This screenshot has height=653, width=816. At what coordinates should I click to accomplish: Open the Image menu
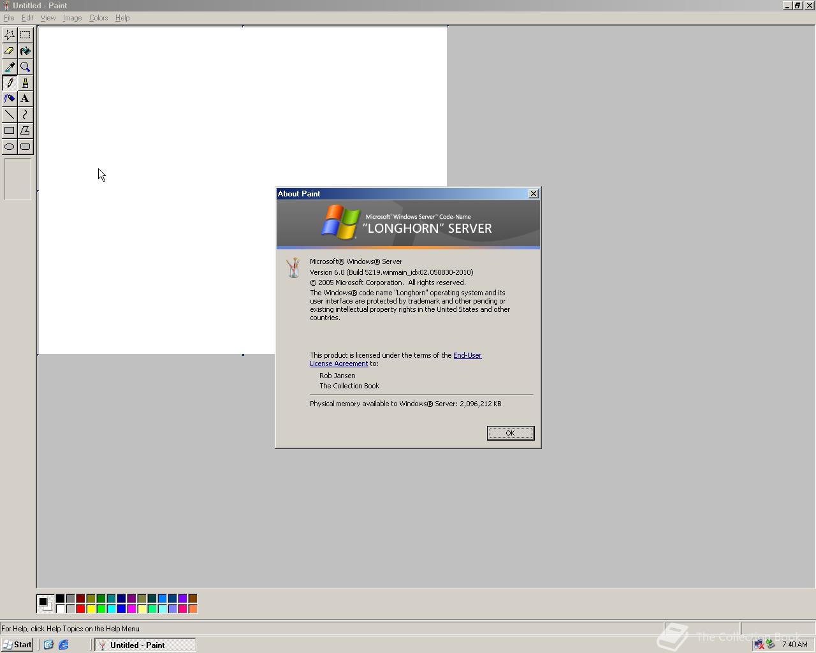tap(72, 18)
